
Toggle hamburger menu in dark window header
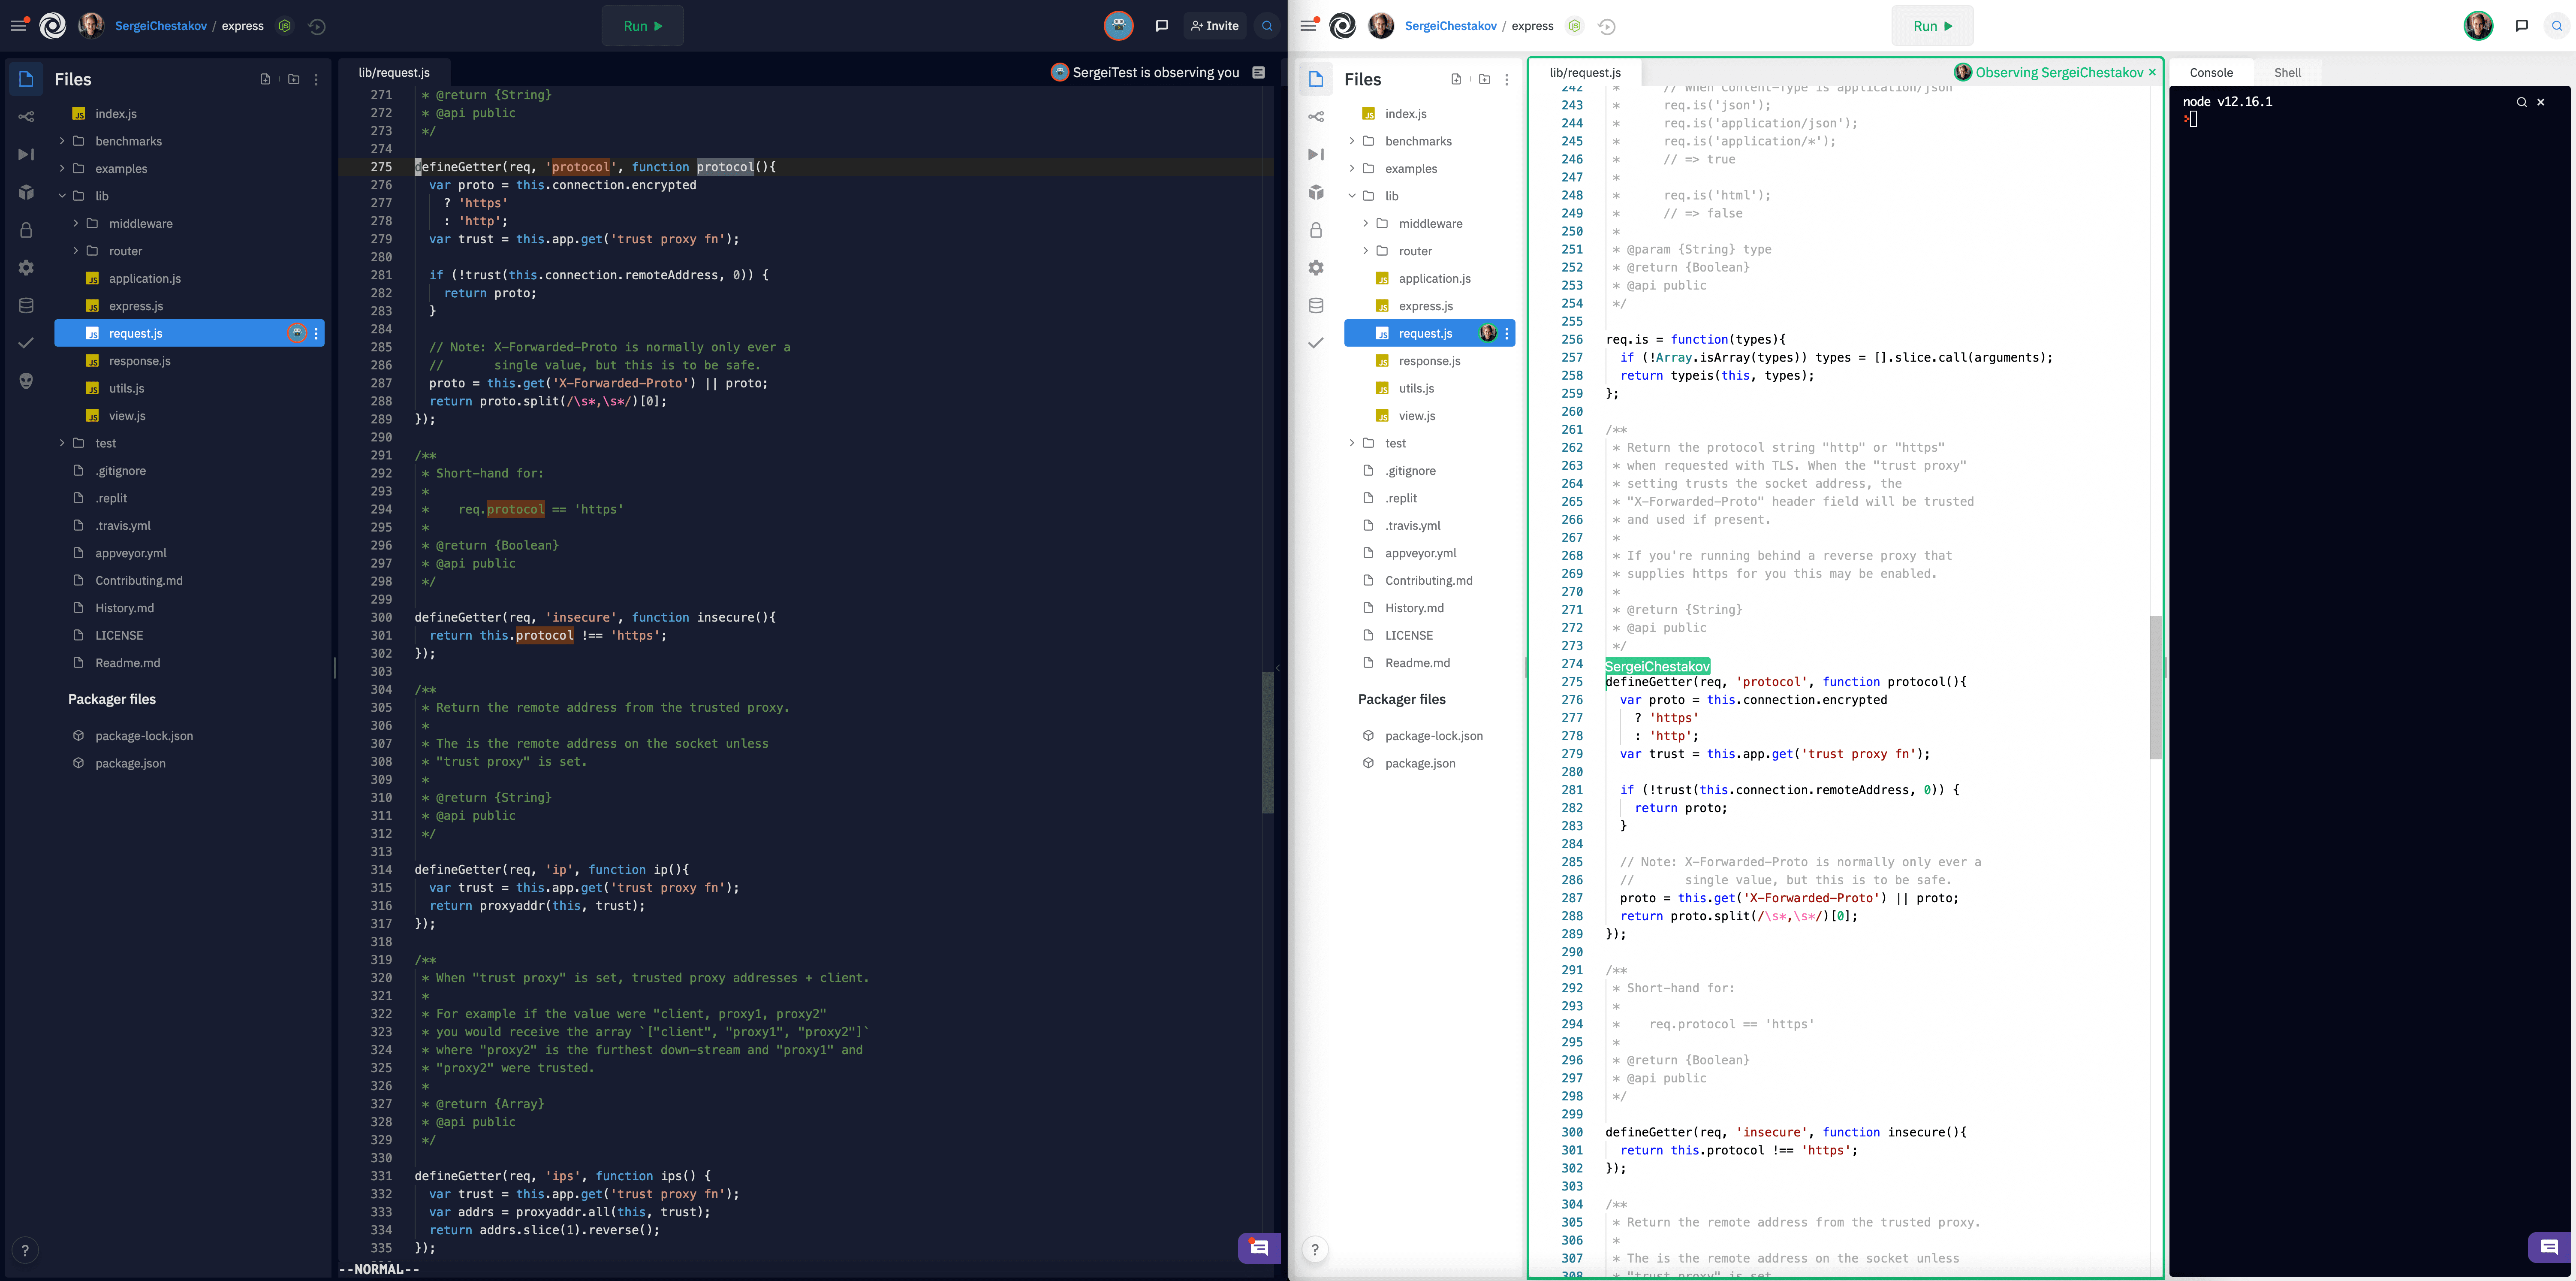[18, 26]
